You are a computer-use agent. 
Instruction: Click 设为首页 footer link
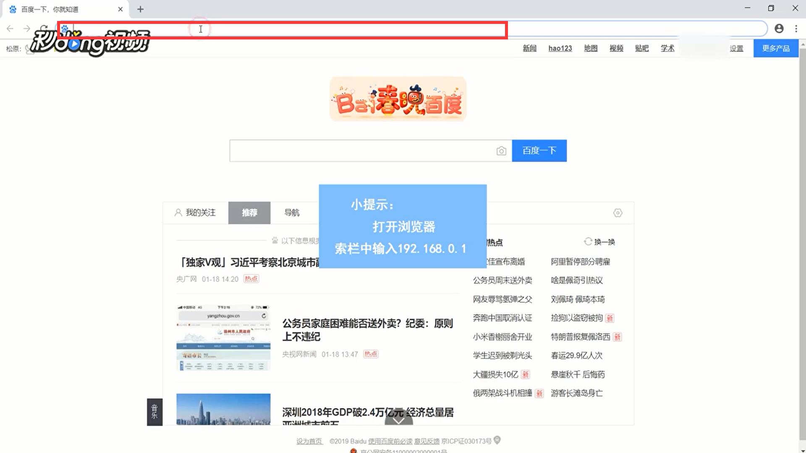(309, 441)
